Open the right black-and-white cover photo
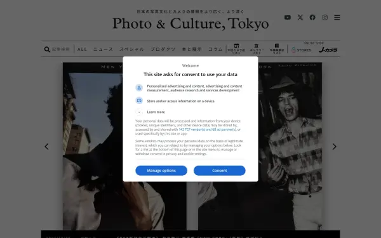 pyautogui.click(x=260, y=146)
